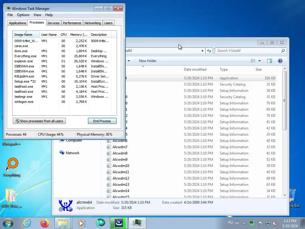This screenshot has width=305, height=229.
Task: Open Task Manager File menu
Action: 10,15
